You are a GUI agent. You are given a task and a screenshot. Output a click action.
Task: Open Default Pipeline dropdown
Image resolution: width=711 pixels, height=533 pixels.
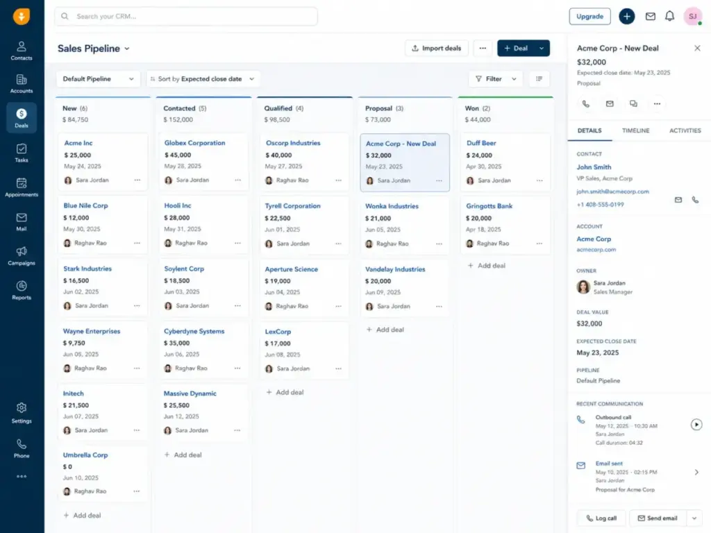click(x=98, y=79)
